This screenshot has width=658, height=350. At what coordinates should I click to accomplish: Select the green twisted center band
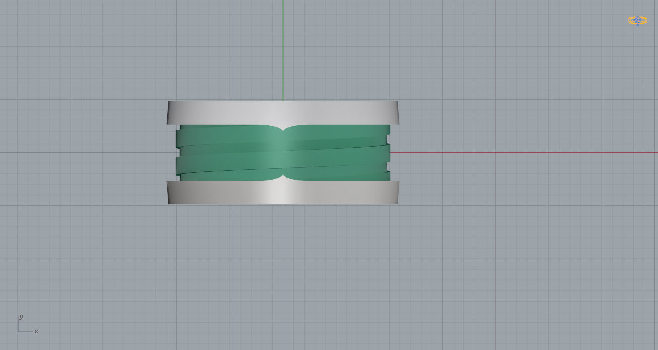[283, 153]
